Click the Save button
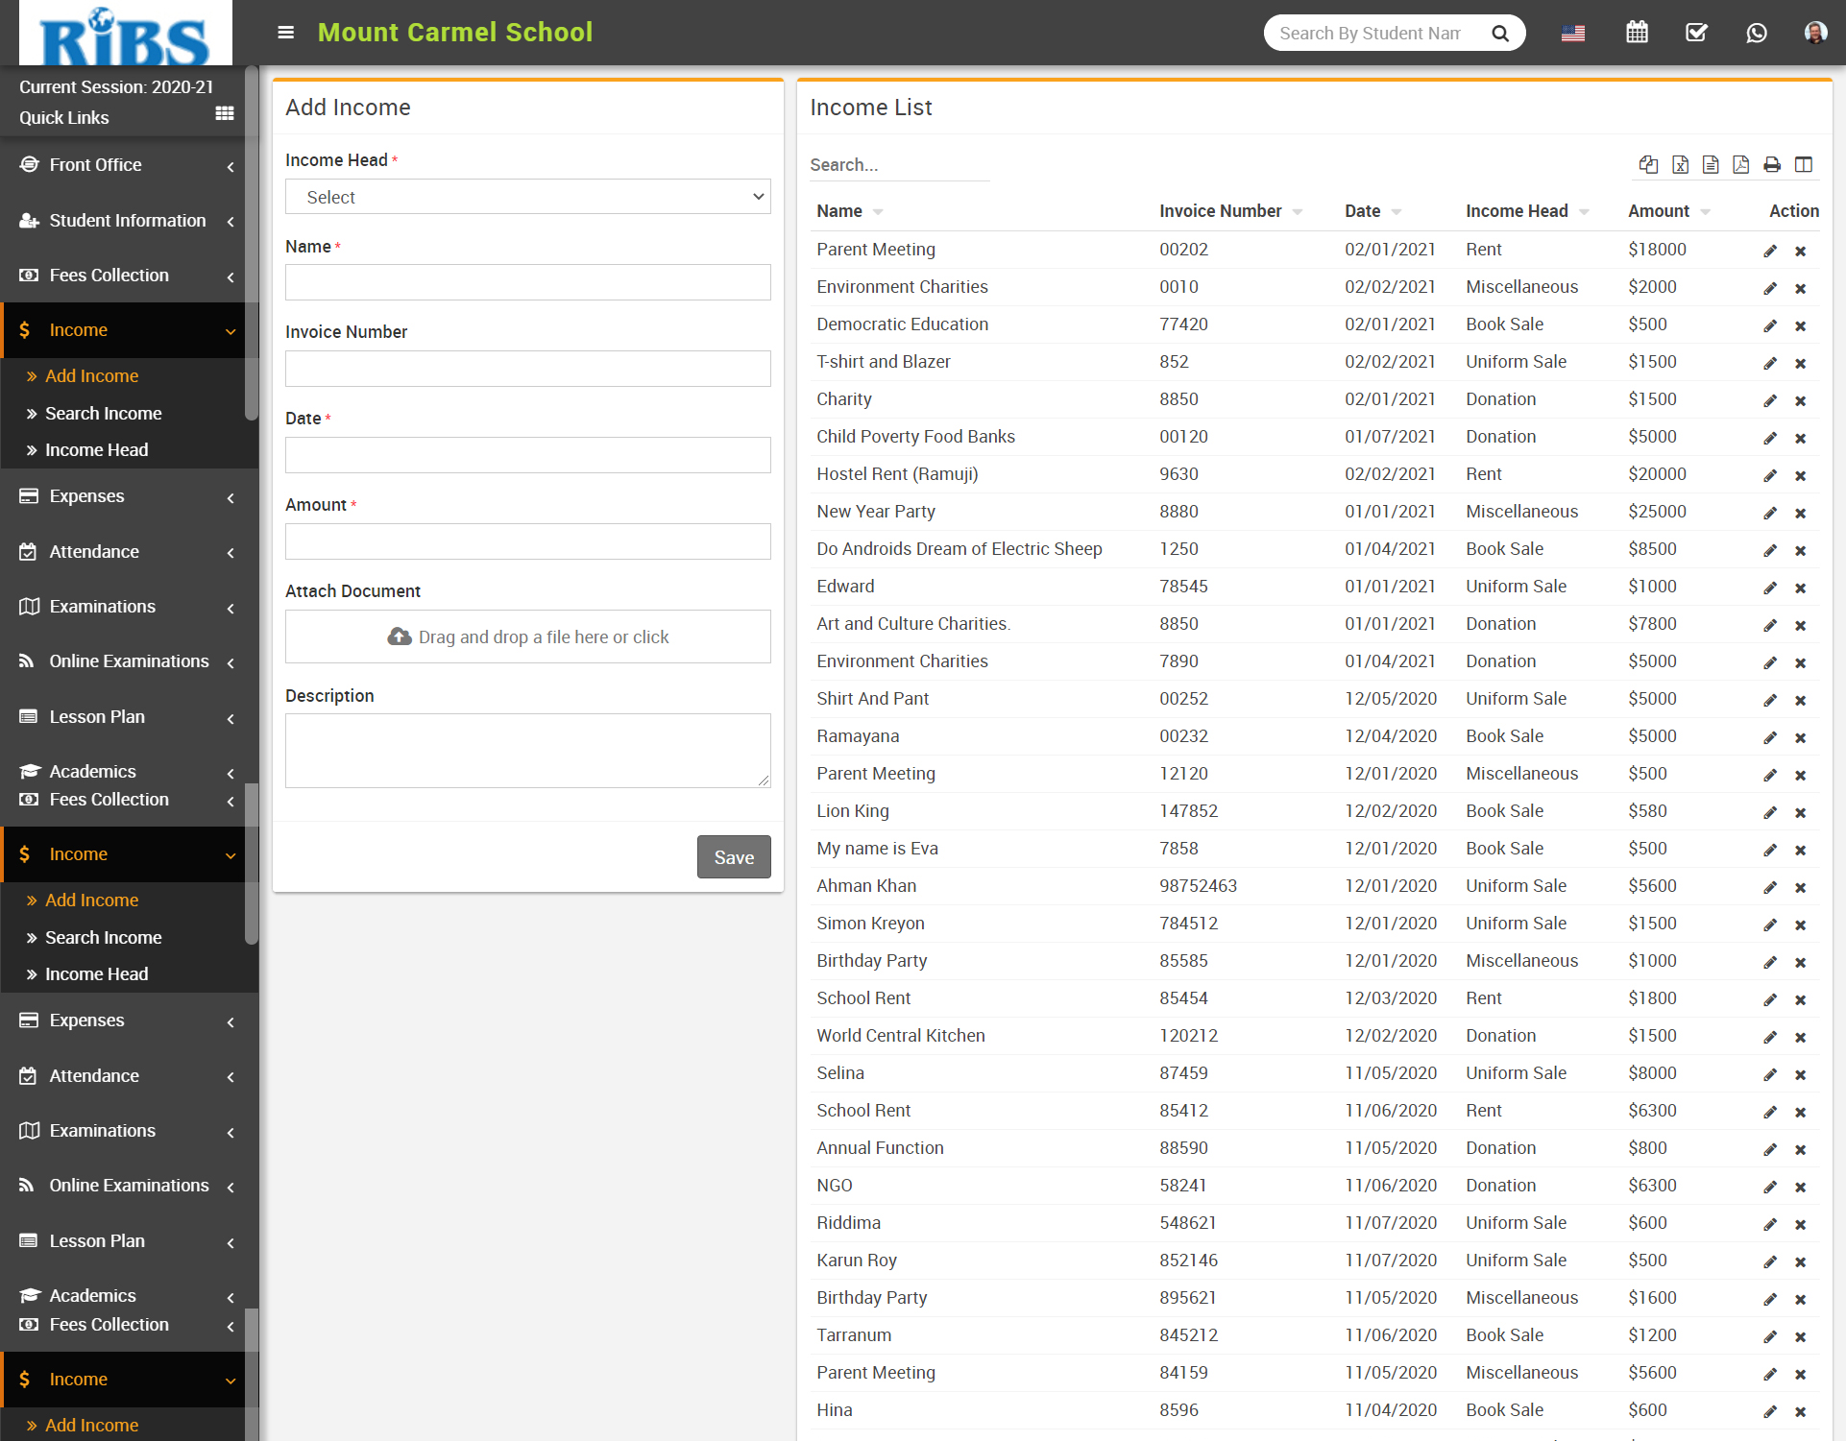Viewport: 1846px width, 1441px height. point(734,857)
